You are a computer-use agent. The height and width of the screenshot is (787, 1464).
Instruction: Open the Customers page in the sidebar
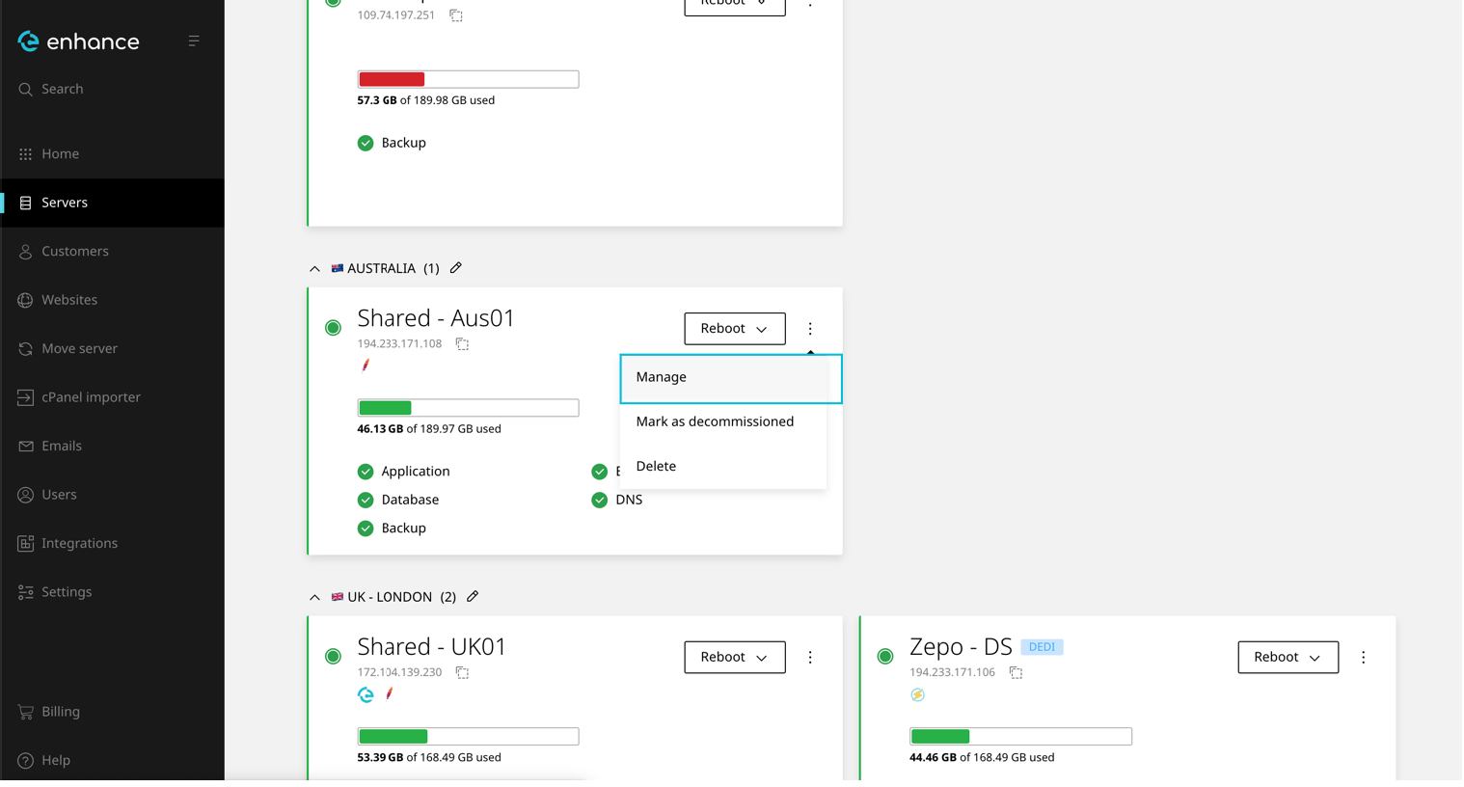(x=74, y=252)
